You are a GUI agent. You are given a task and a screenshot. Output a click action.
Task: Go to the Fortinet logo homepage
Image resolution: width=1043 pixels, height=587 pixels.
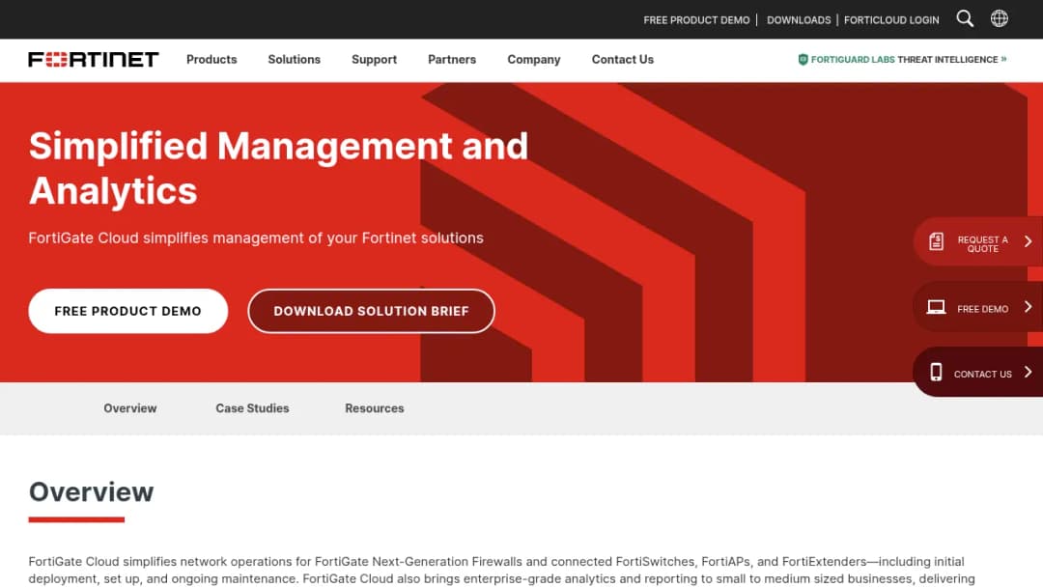94,59
